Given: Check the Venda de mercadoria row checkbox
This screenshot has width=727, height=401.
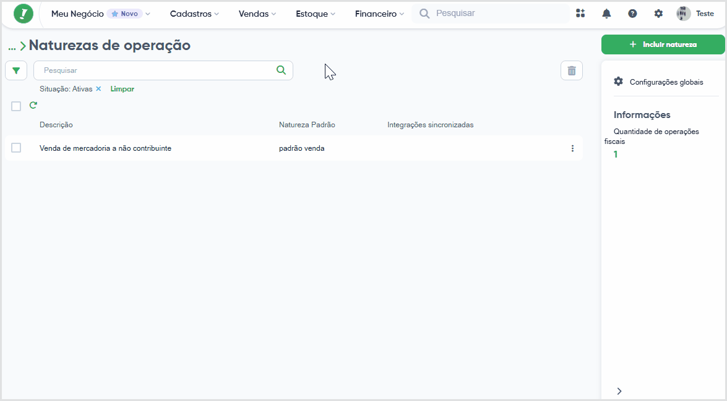Looking at the screenshot, I should click(16, 148).
